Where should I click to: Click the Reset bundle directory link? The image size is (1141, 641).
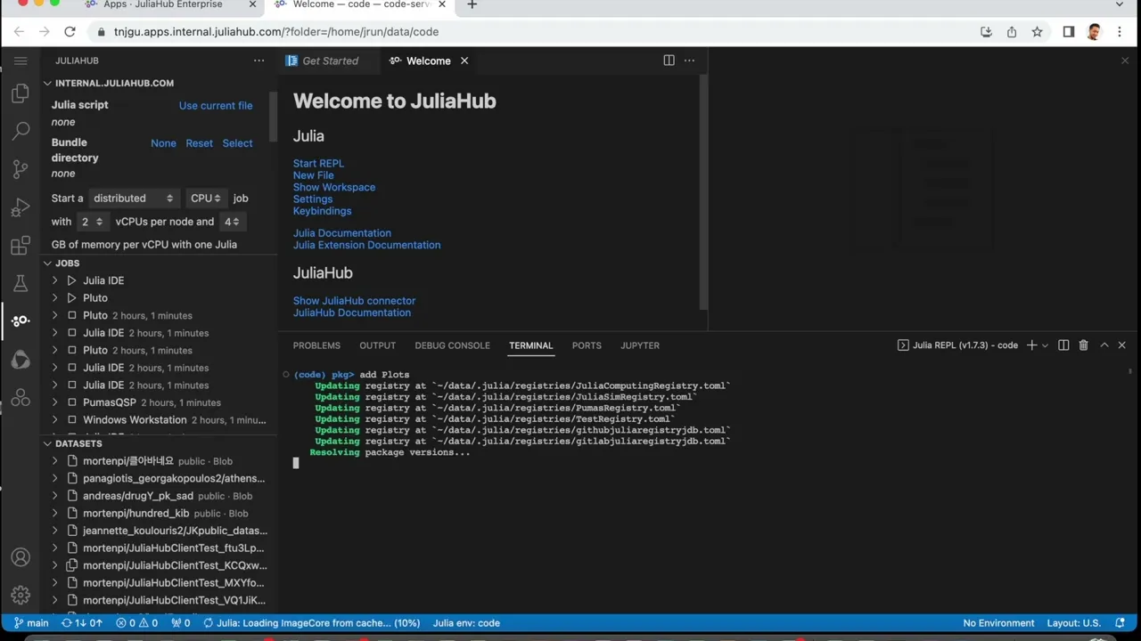(x=199, y=143)
